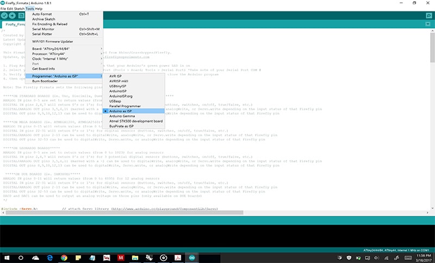Launch Google Chrome from taskbar
This screenshot has height=263, width=435.
pos(64,258)
